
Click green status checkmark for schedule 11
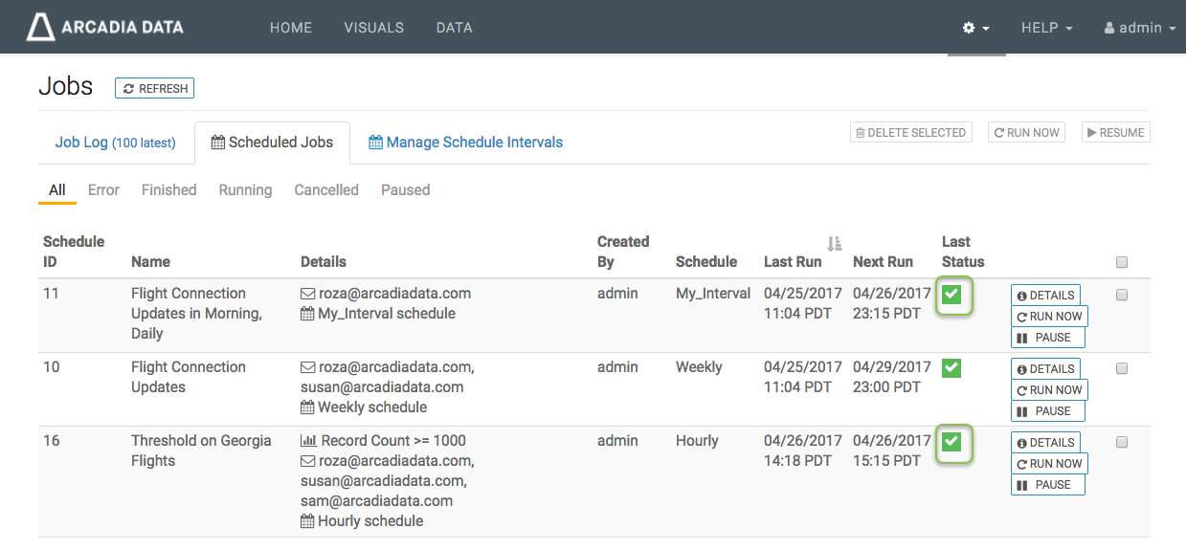[x=951, y=295]
